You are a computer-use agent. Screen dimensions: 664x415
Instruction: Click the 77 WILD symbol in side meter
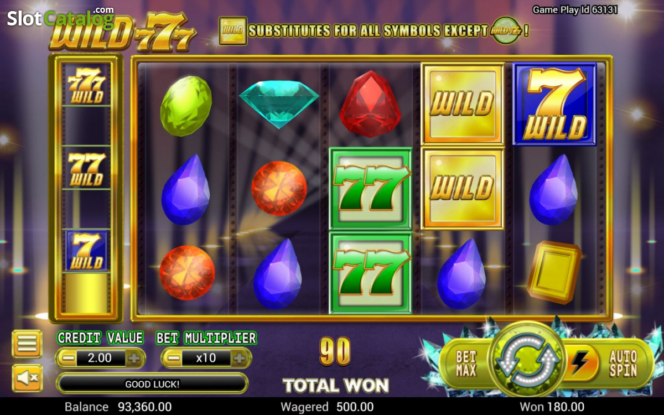click(x=86, y=168)
